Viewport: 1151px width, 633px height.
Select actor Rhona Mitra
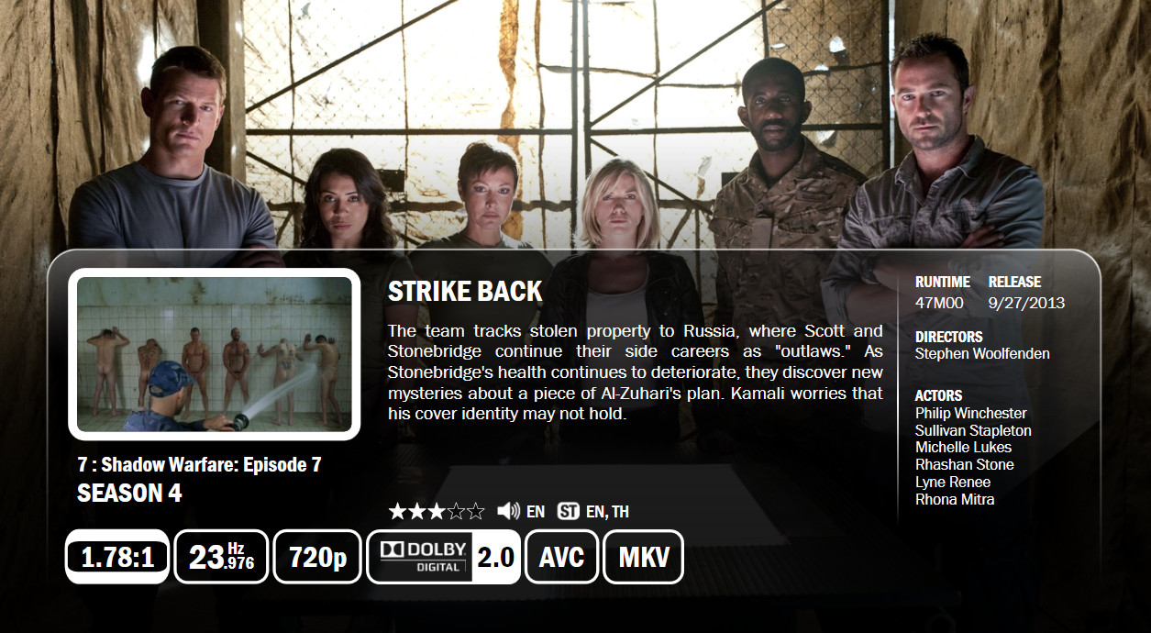pyautogui.click(x=955, y=499)
